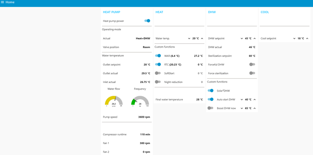Increase Boost DHW now temperature chevron
Screen dimensions: 313x155
[255, 108]
